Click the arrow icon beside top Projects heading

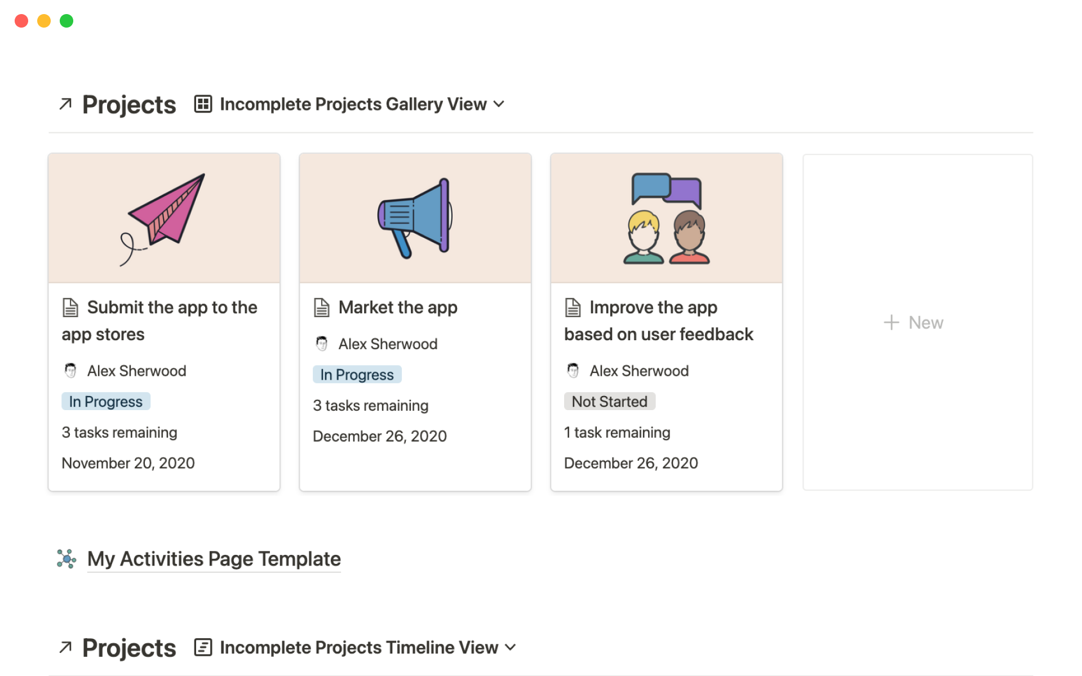pos(65,104)
